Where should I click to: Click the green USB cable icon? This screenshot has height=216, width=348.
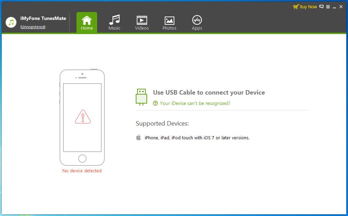(141, 97)
